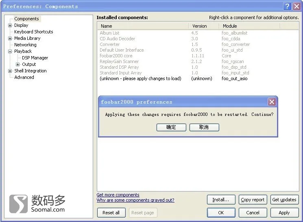This screenshot has width=303, height=222.
Task: Expand the Display tree node
Action: point(10,25)
